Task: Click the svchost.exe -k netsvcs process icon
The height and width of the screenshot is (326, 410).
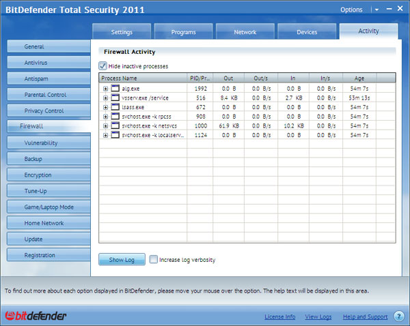Action: coord(115,125)
